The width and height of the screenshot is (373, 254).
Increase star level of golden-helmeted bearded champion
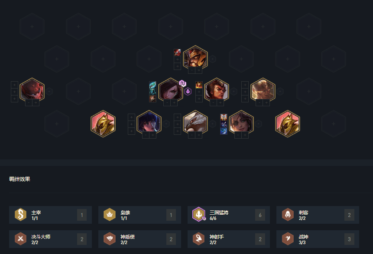click(199, 70)
